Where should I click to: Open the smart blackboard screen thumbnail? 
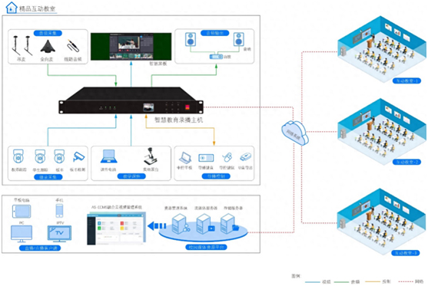pyautogui.click(x=131, y=47)
